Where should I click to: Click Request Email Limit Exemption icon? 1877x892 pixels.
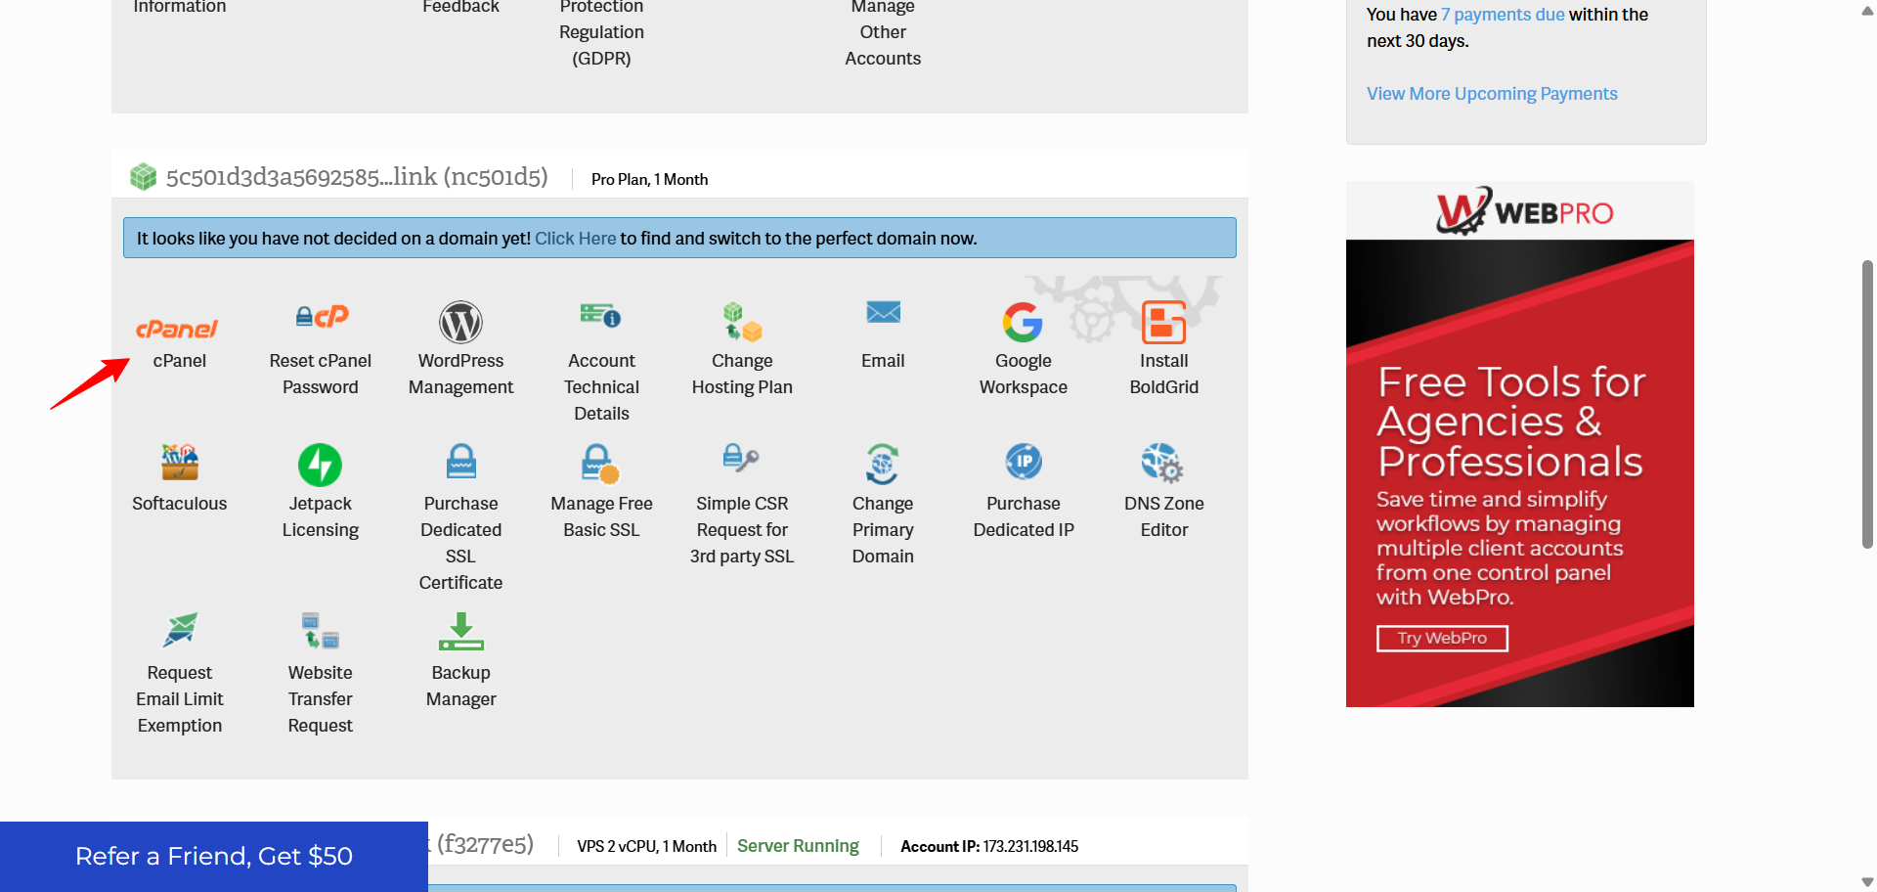pos(180,631)
